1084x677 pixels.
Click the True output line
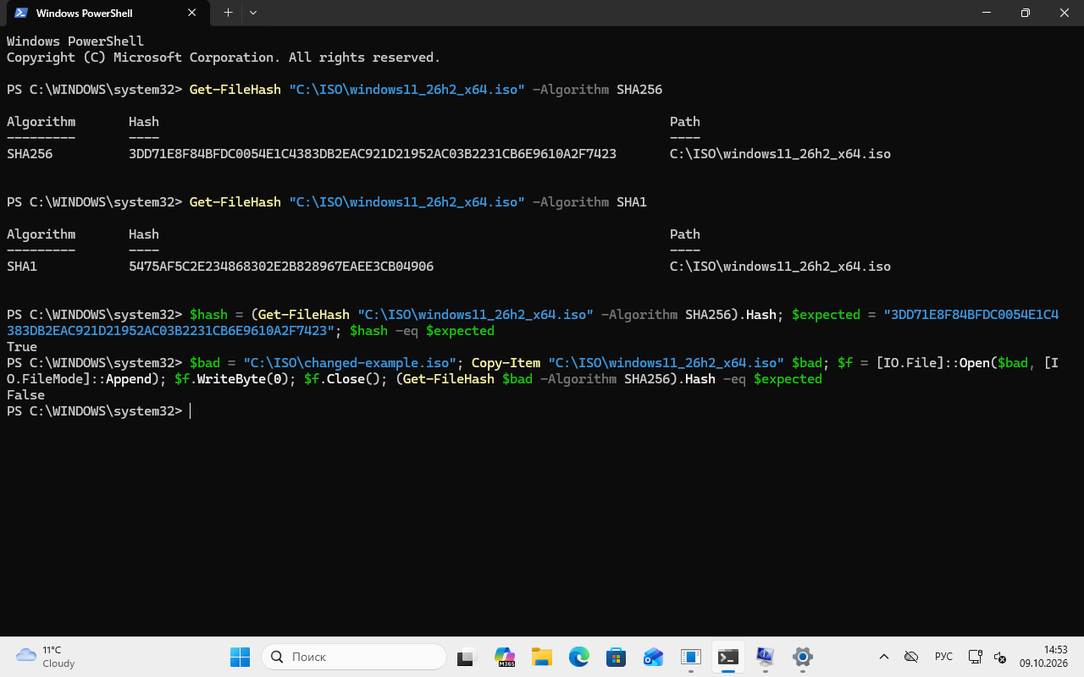coord(22,347)
